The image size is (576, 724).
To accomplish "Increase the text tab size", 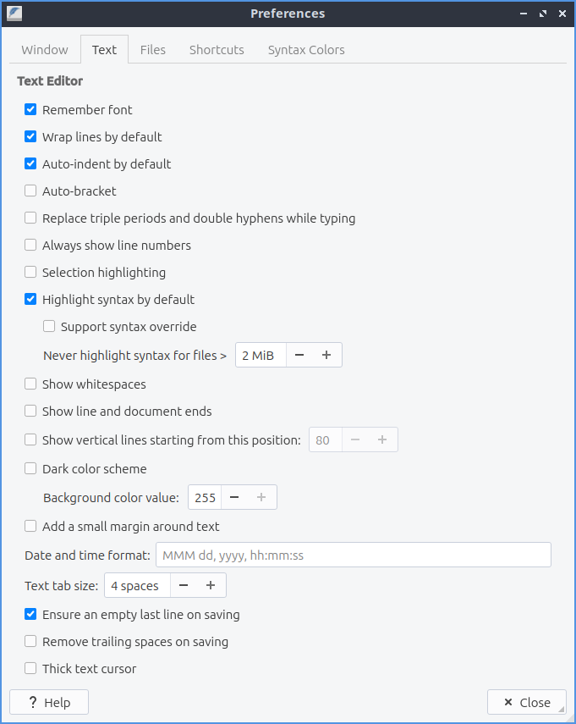I will tap(211, 586).
